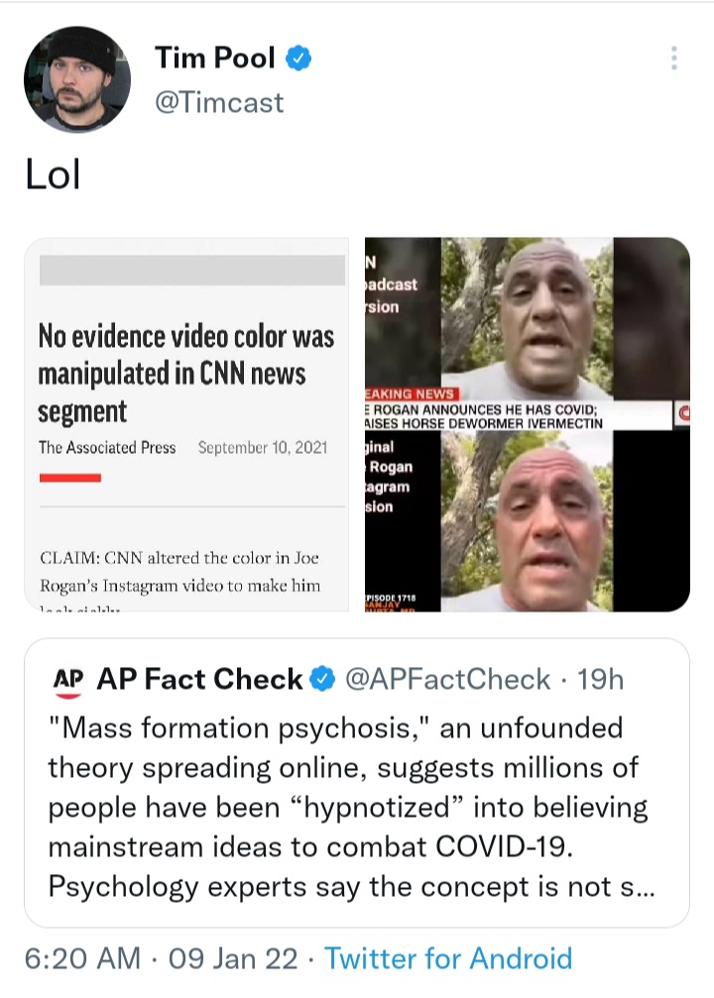This screenshot has width=714, height=998.
Task: Tap the 'Twitter for Android' source link
Action: point(448,958)
